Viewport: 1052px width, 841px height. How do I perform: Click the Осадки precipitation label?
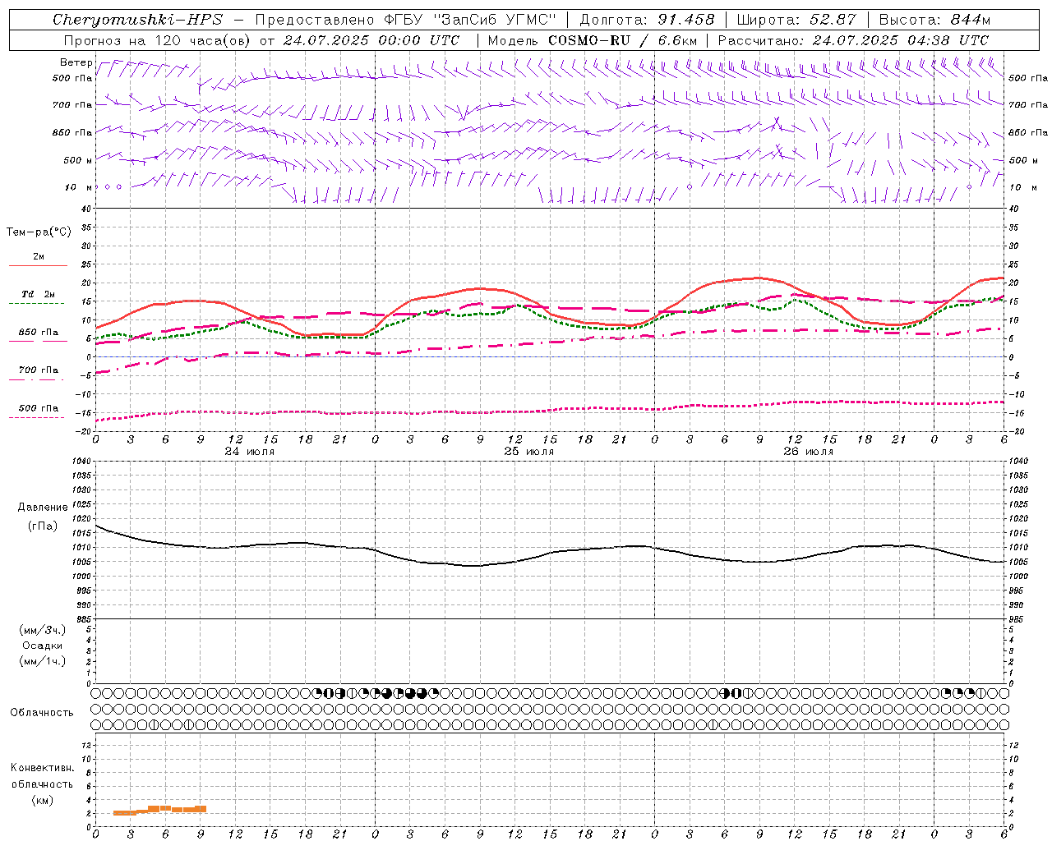coord(43,646)
